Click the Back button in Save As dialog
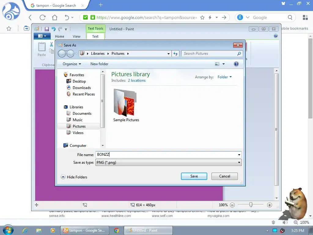This screenshot has width=313, height=235. [62, 54]
